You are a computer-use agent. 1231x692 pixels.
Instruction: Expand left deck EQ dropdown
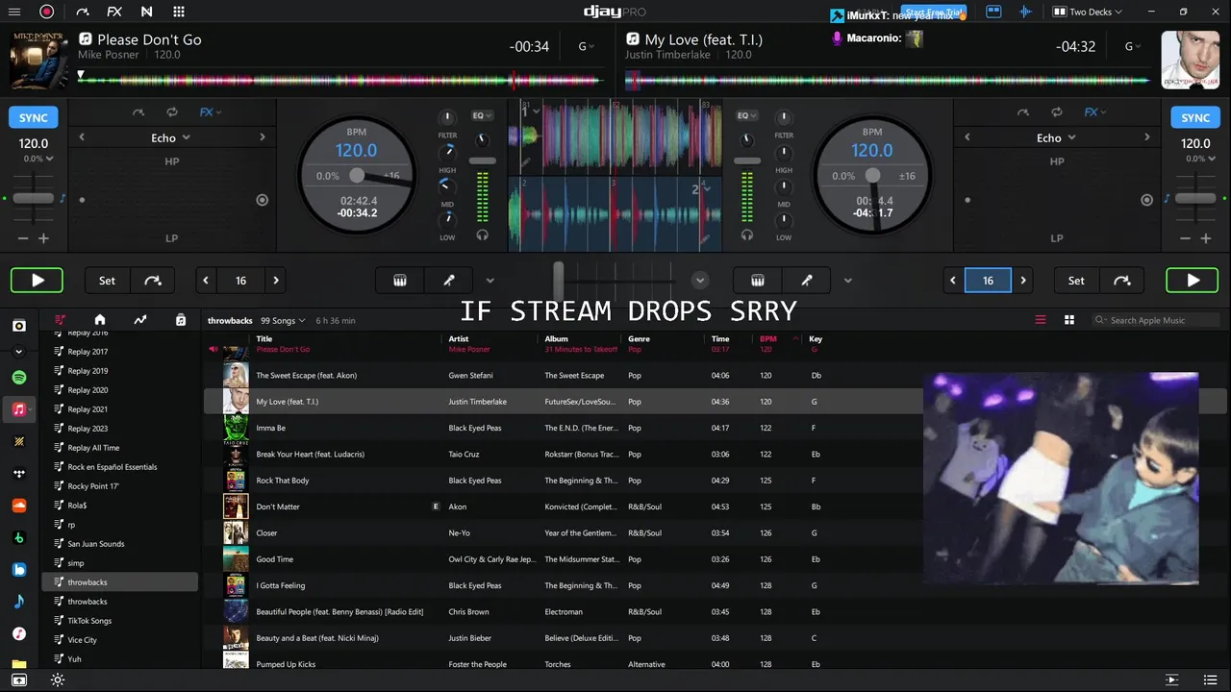click(x=482, y=115)
